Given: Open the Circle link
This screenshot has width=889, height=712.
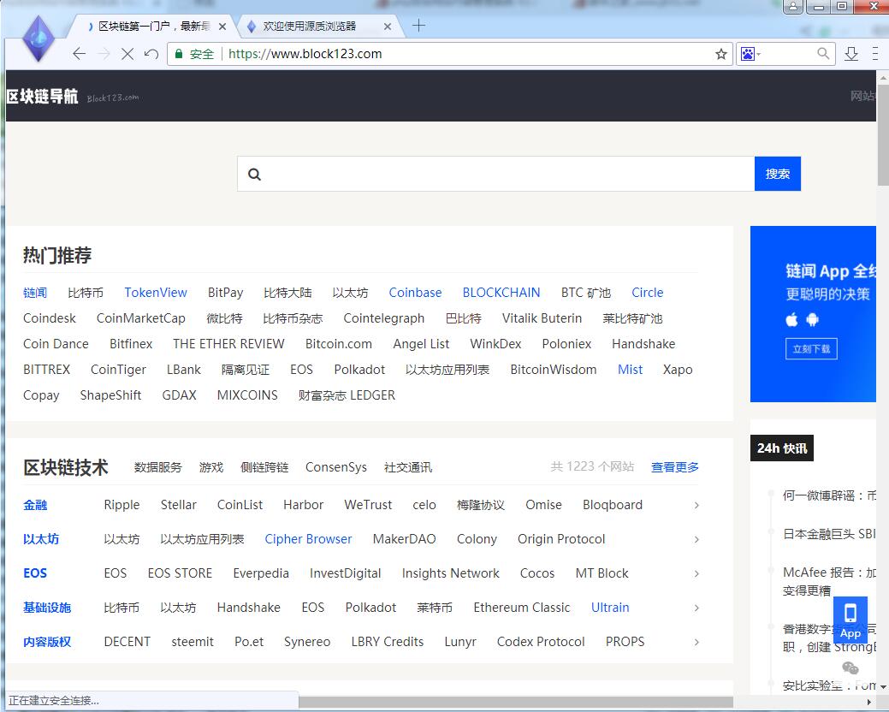Looking at the screenshot, I should pyautogui.click(x=648, y=293).
